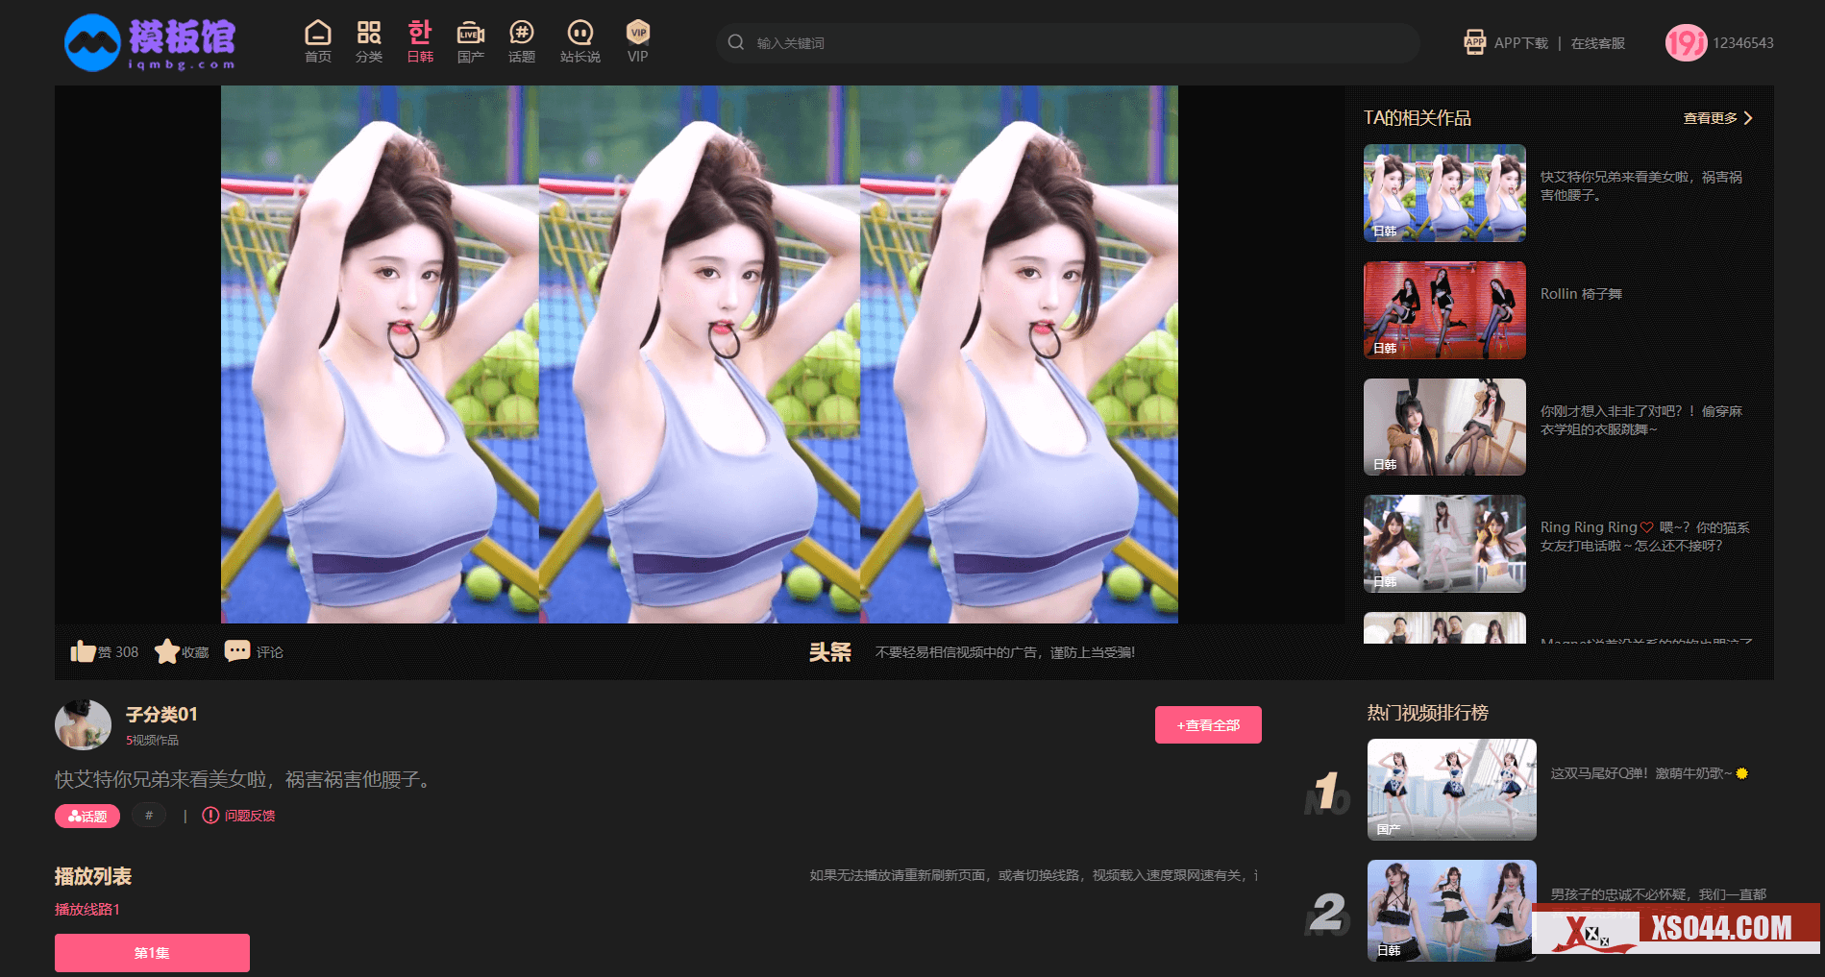Click the 评论 label
The height and width of the screenshot is (977, 1825).
click(x=269, y=652)
